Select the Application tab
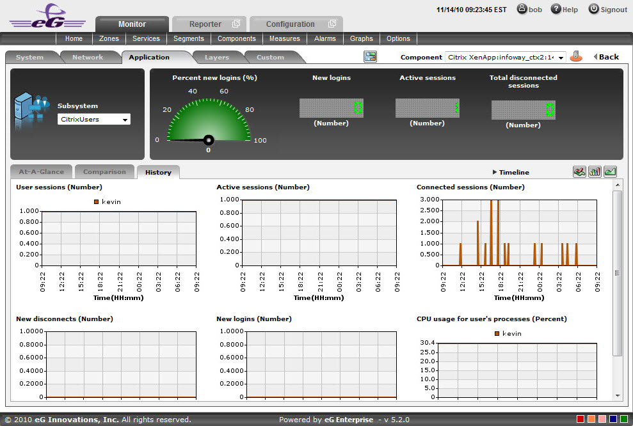Image resolution: width=633 pixels, height=426 pixels. (149, 58)
